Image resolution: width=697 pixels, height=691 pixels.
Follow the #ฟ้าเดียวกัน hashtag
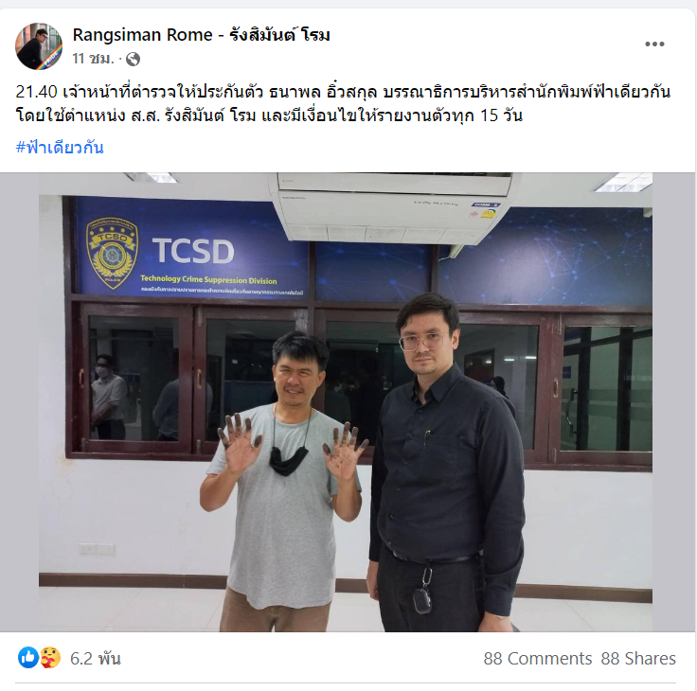60,147
